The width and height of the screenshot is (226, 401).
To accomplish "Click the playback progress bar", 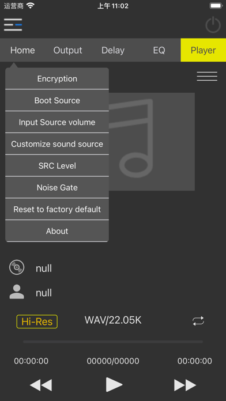I will [x=113, y=342].
